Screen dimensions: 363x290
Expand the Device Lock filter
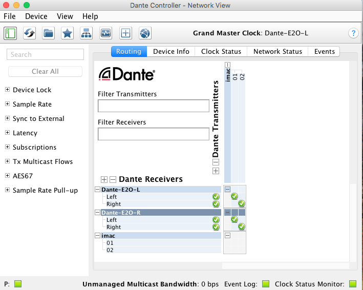click(x=7, y=90)
